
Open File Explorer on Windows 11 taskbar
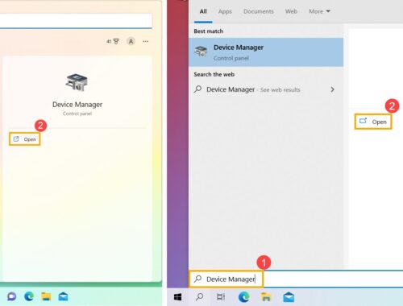[x=46, y=296]
